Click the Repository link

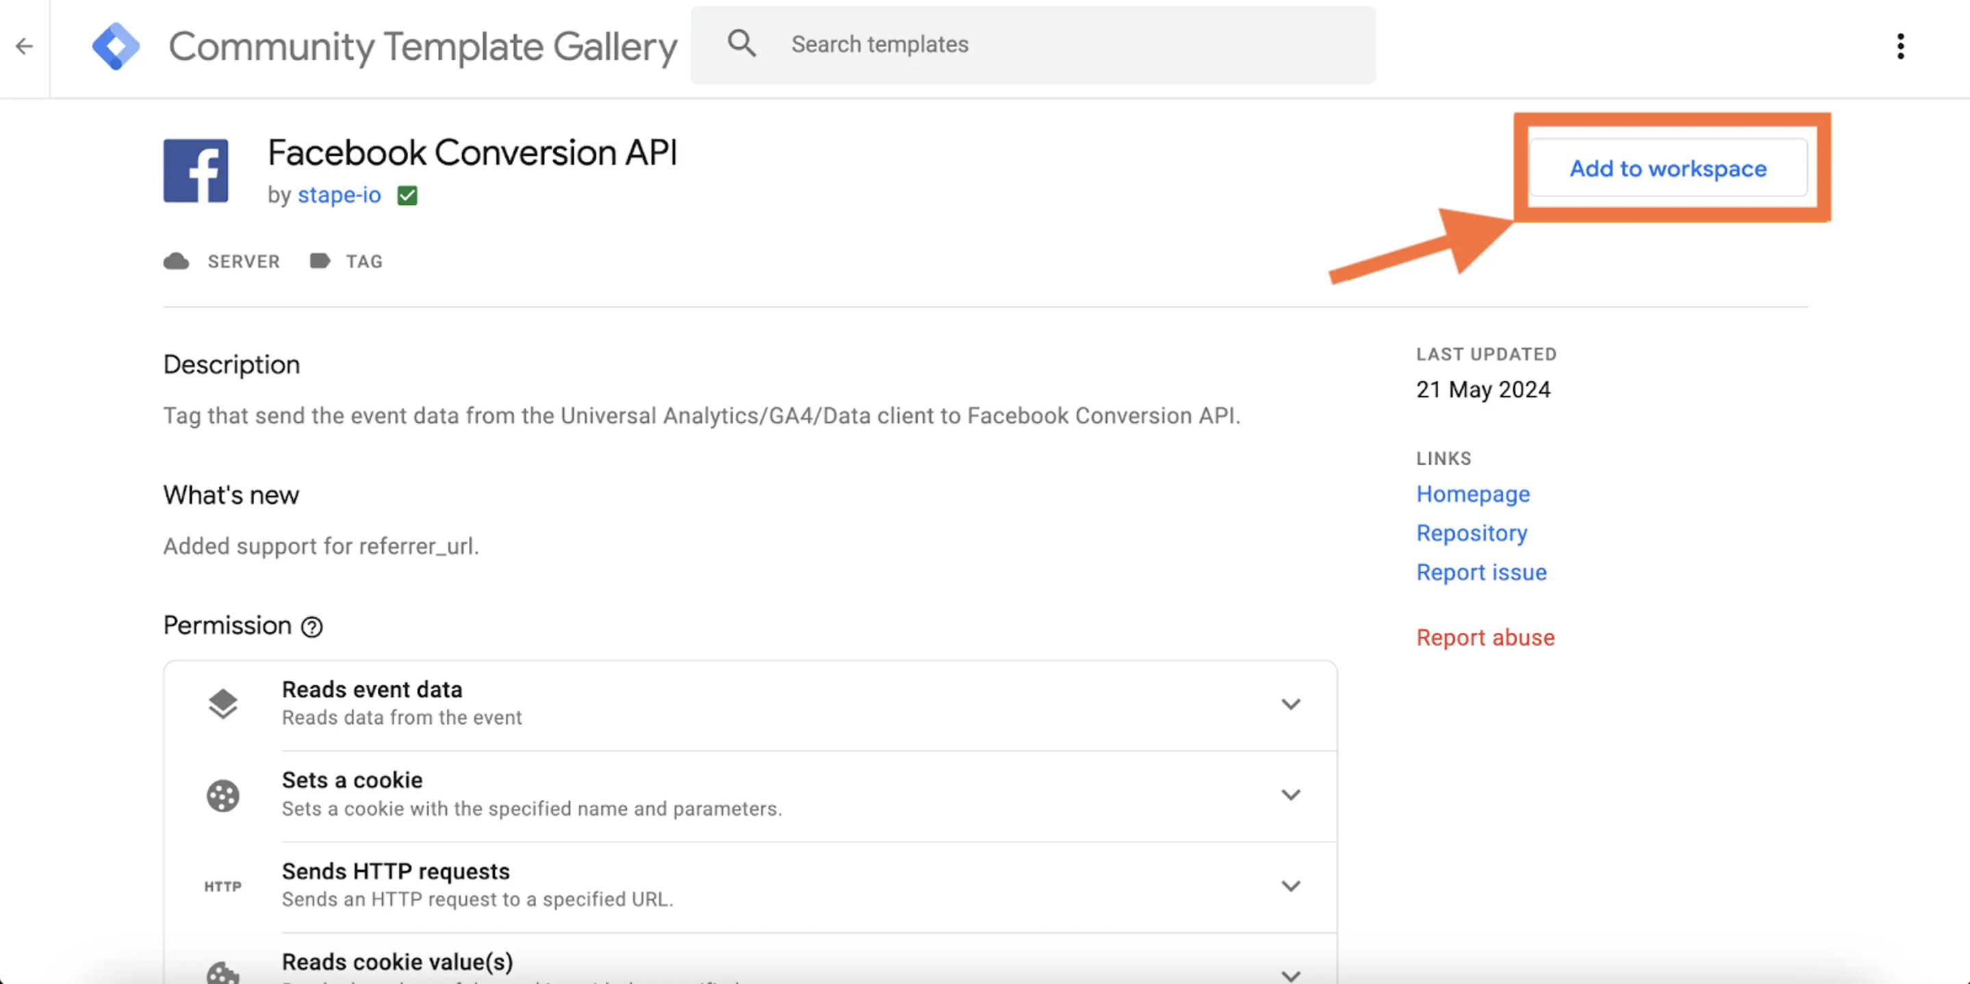click(x=1471, y=532)
